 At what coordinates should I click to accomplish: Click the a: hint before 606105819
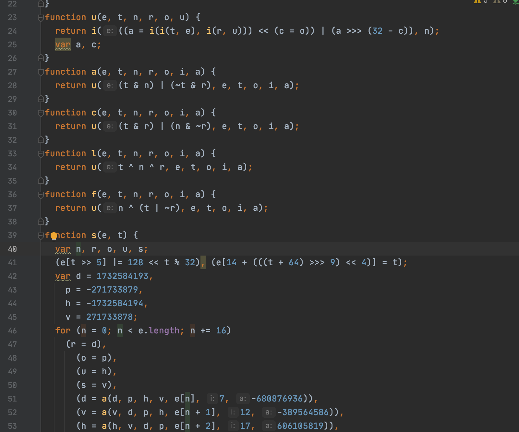(x=269, y=426)
